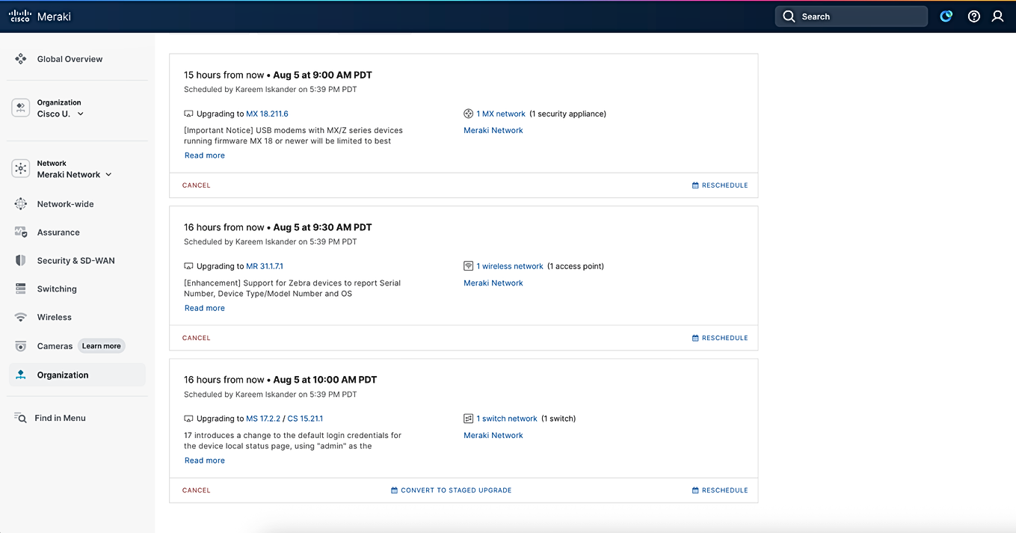Screen dimensions: 1016x533
Task: Open the Switching section icon
Action: coord(20,289)
